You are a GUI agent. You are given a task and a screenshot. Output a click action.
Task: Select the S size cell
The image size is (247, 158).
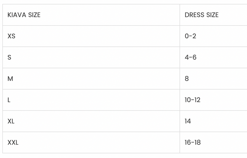pos(9,58)
